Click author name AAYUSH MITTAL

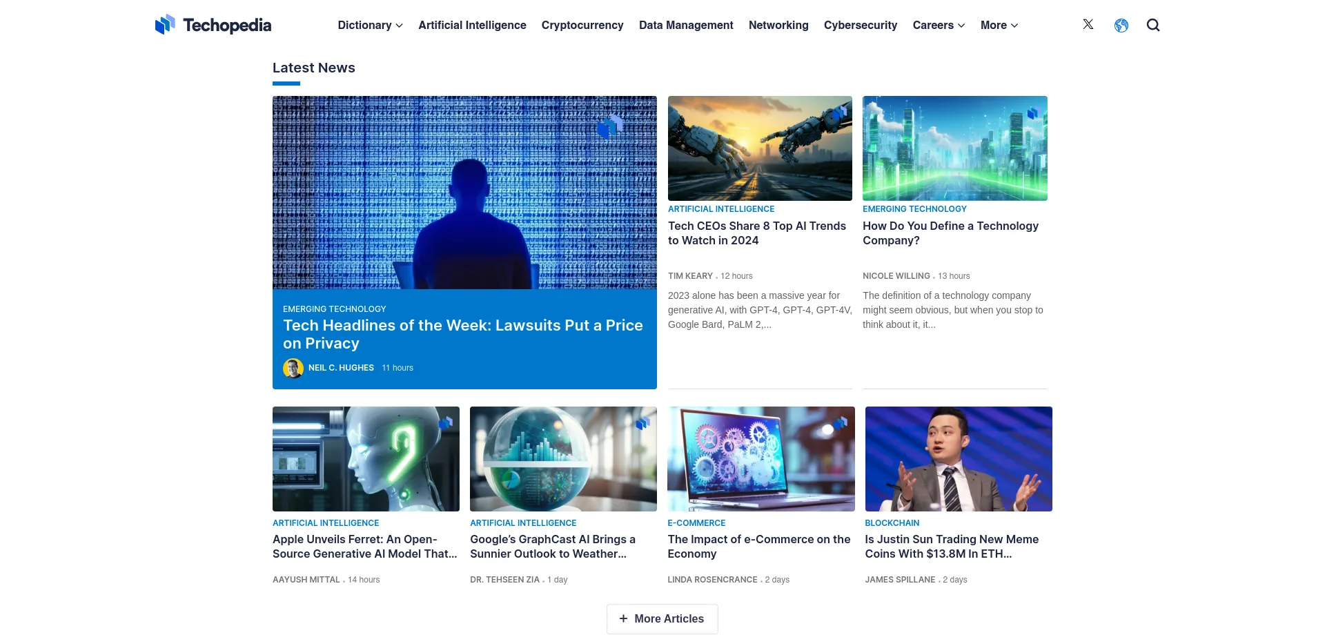[306, 580]
